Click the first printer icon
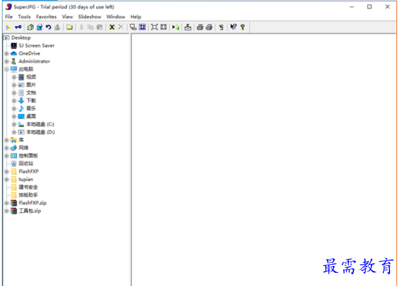This screenshot has width=399, height=286. (x=200, y=27)
